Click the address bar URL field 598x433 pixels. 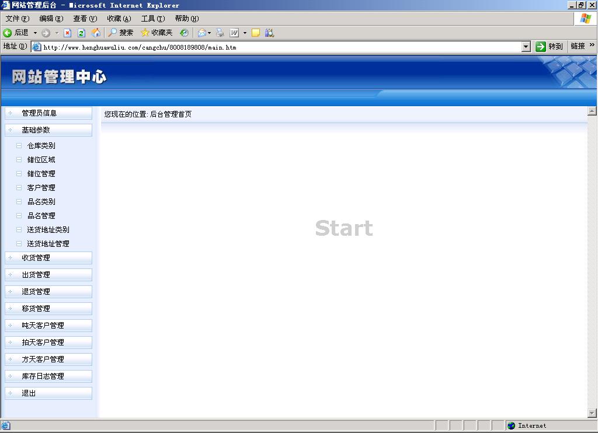(x=276, y=47)
